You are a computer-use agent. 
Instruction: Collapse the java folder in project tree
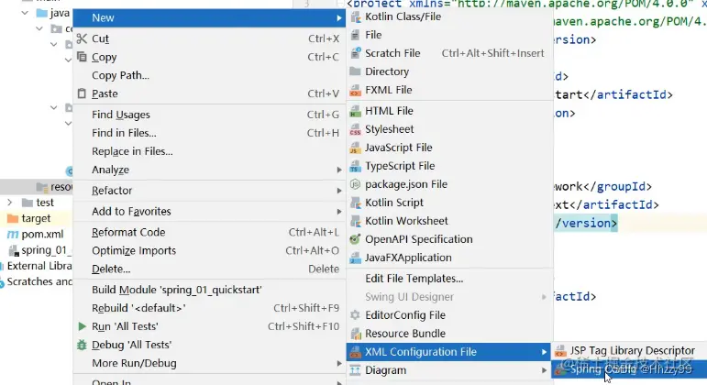coord(26,13)
